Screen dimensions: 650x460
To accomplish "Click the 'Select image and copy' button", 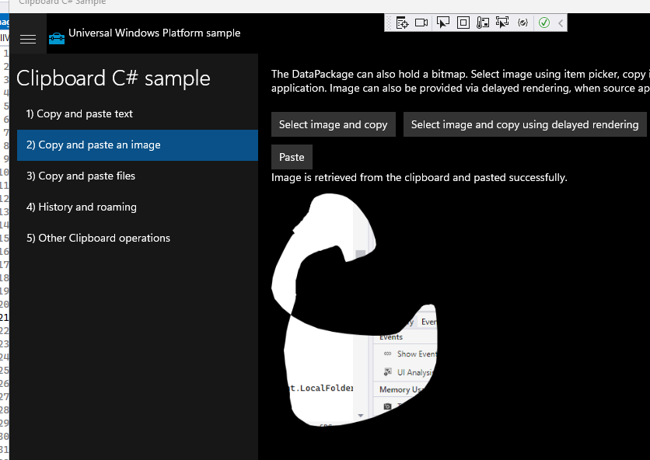I will point(333,124).
